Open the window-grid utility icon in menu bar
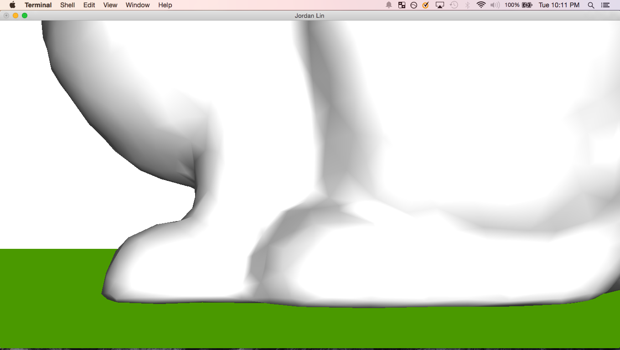620x350 pixels. coord(402,5)
